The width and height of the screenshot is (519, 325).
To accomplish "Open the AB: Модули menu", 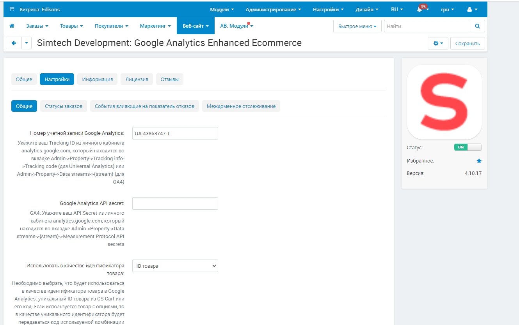I will tap(236, 26).
